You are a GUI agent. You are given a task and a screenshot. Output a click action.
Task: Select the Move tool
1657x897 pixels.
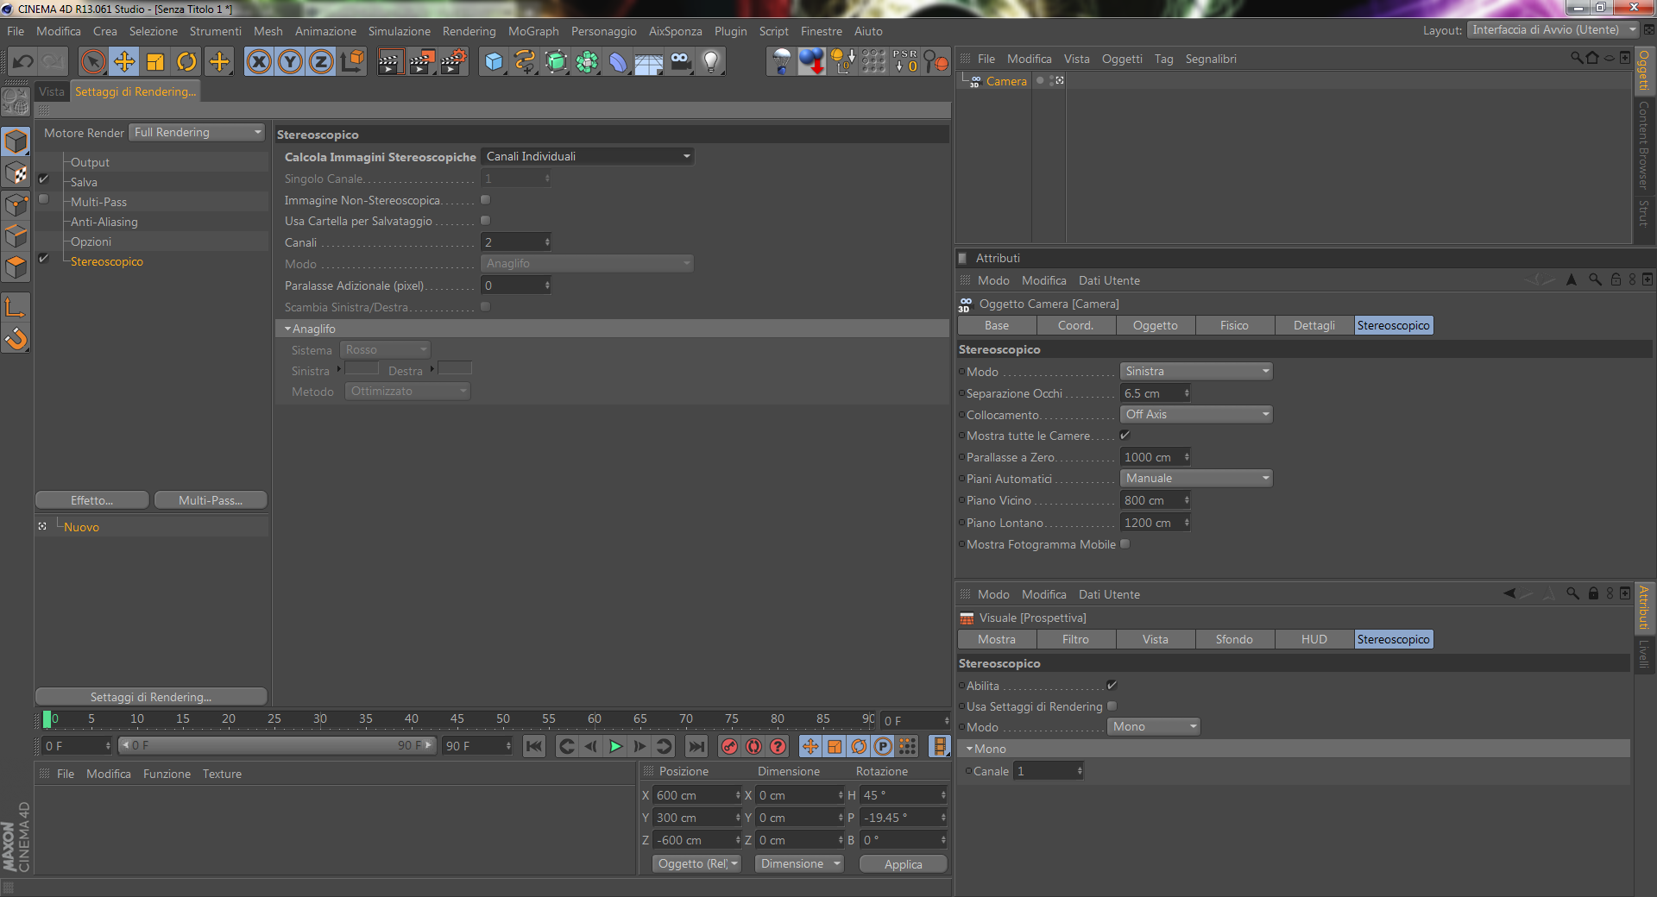pos(124,62)
